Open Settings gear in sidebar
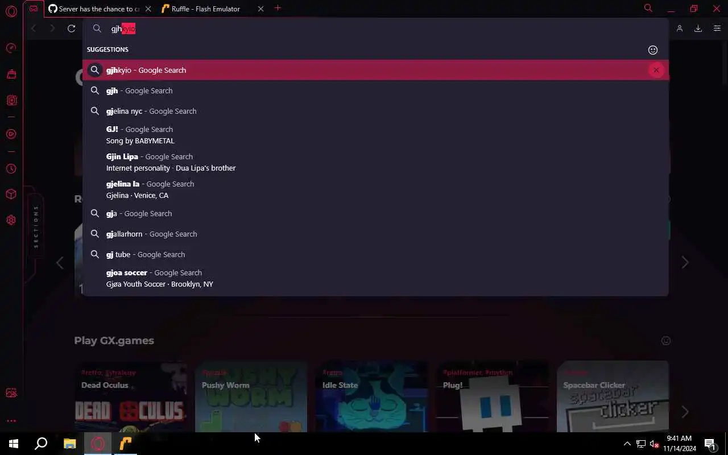The image size is (728, 455). [11, 220]
